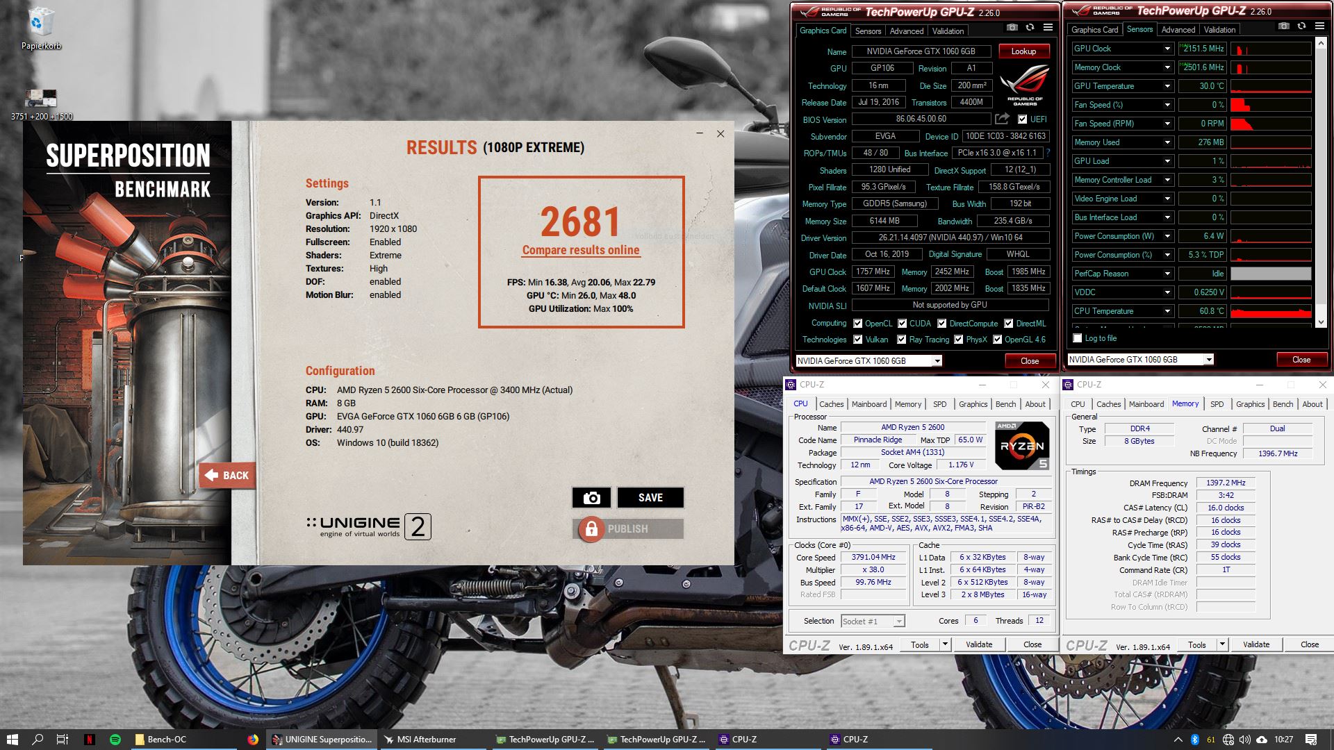
Task: Toggle the CUDA checkbox
Action: tap(902, 324)
